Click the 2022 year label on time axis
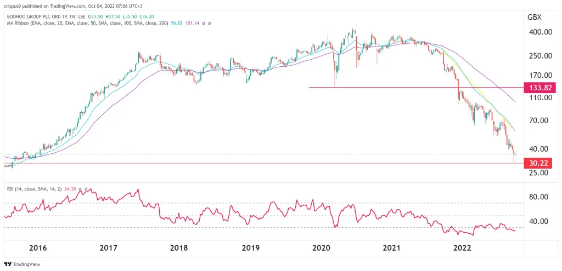 462,248
